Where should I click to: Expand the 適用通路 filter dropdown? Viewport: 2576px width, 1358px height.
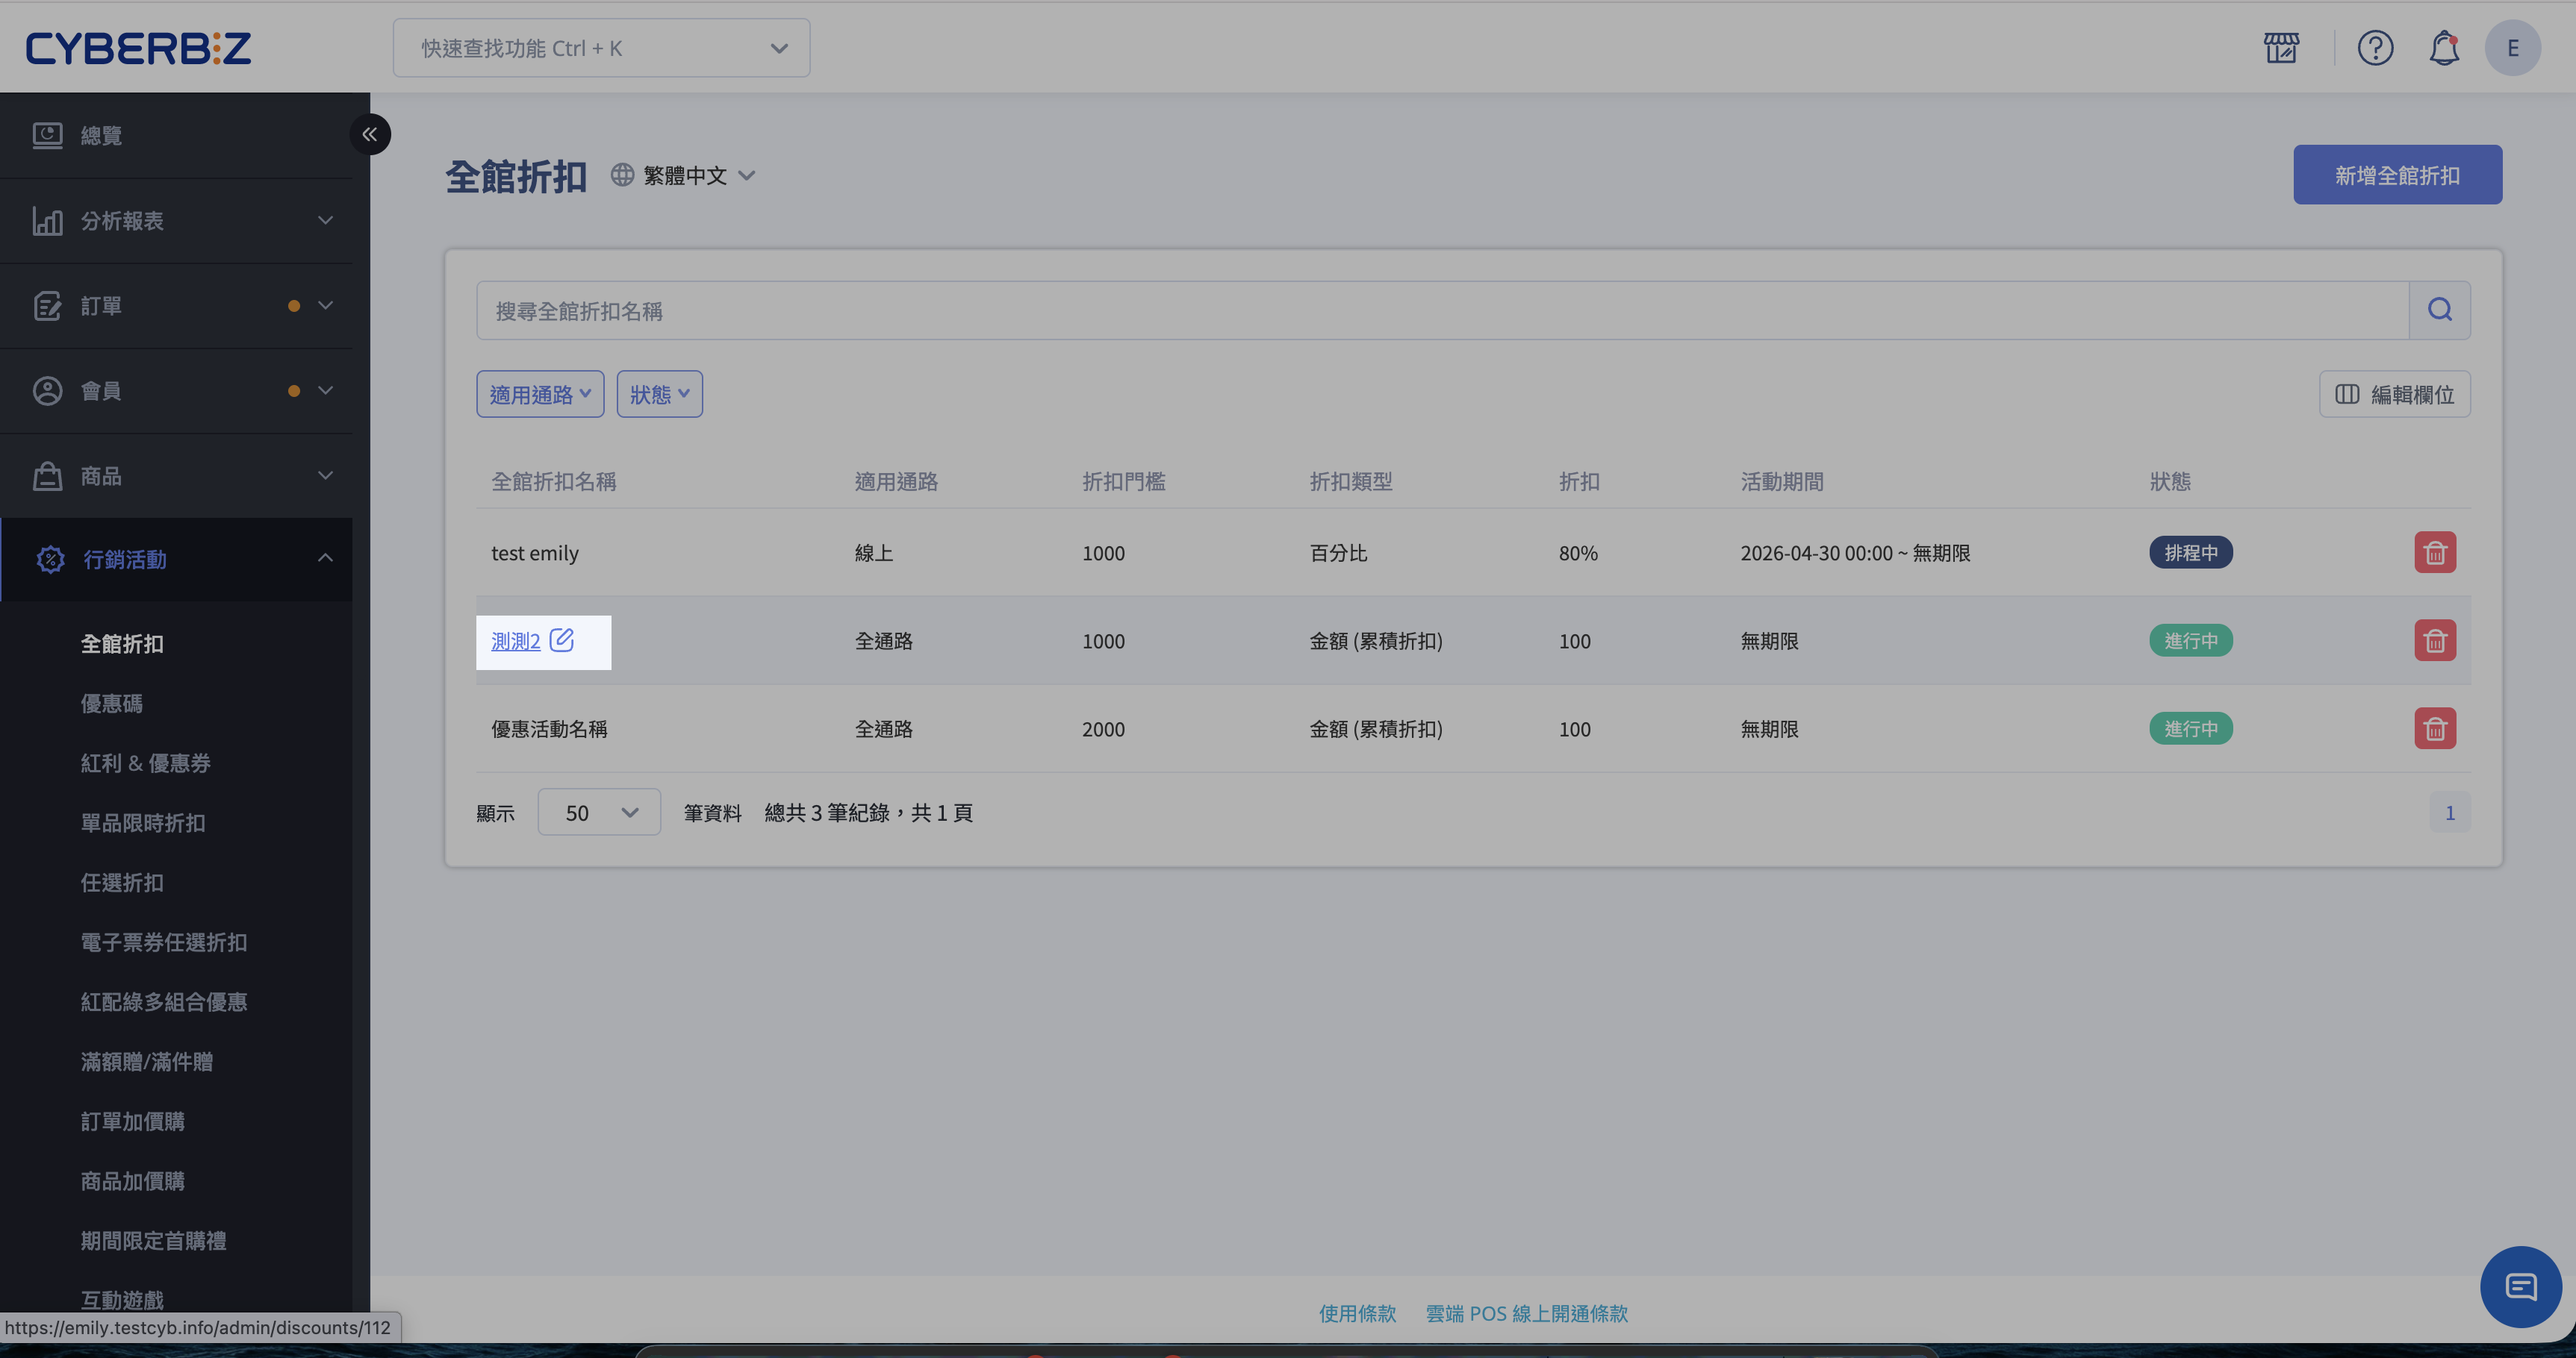pos(540,395)
